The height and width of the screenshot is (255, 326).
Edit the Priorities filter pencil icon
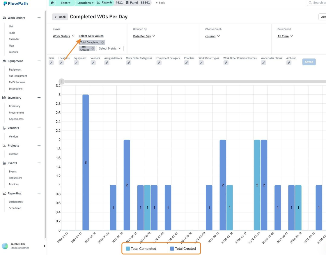[187, 63]
